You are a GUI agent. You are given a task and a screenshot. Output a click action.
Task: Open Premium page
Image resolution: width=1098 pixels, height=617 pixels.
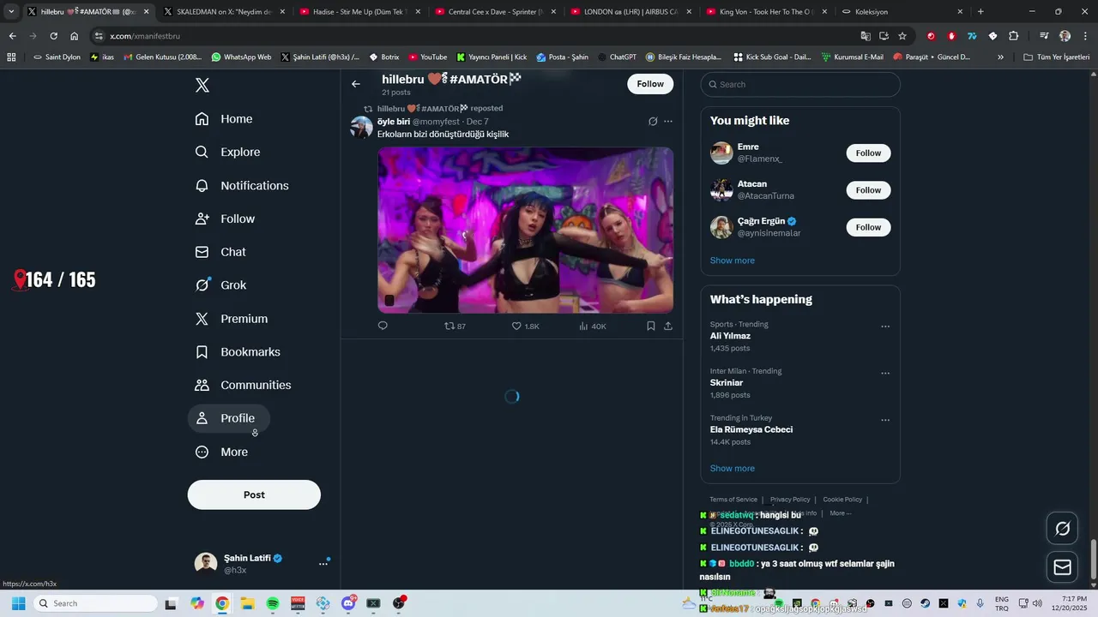point(232,319)
